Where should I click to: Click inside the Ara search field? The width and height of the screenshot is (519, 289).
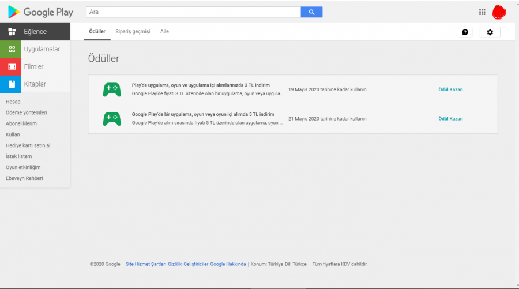tap(193, 12)
